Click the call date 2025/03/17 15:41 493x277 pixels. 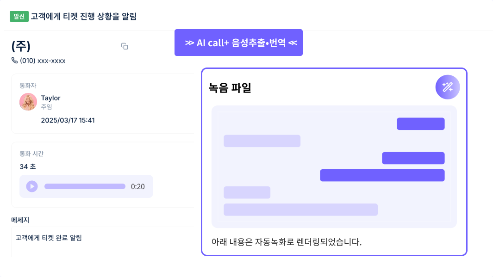(x=68, y=120)
